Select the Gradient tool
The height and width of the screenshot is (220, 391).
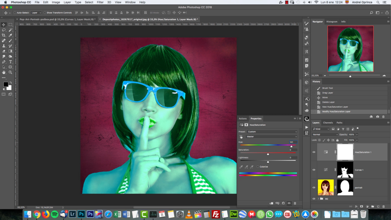tap(11, 51)
